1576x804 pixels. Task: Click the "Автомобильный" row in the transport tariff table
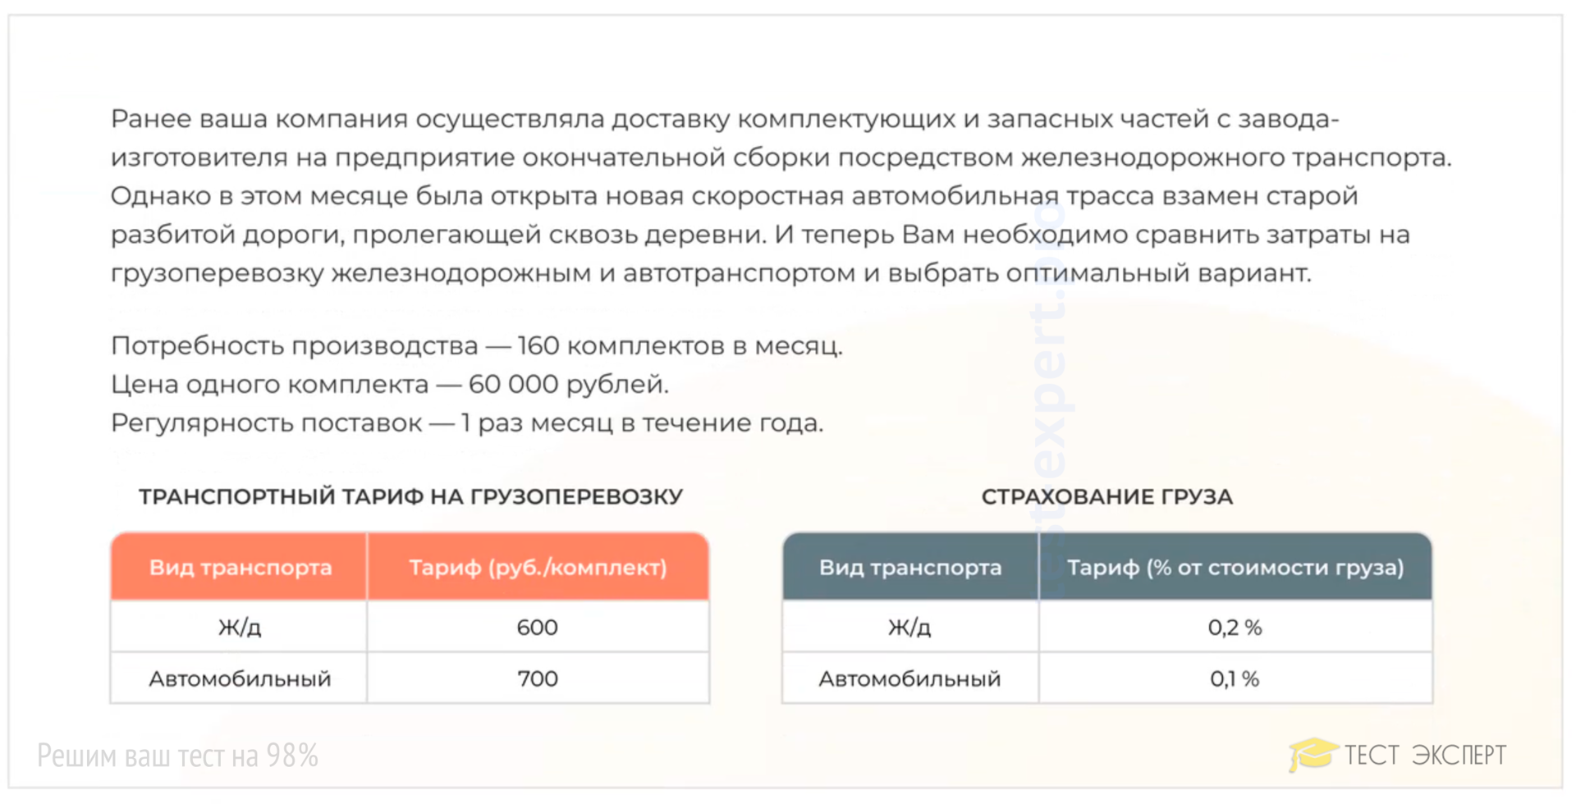point(240,679)
